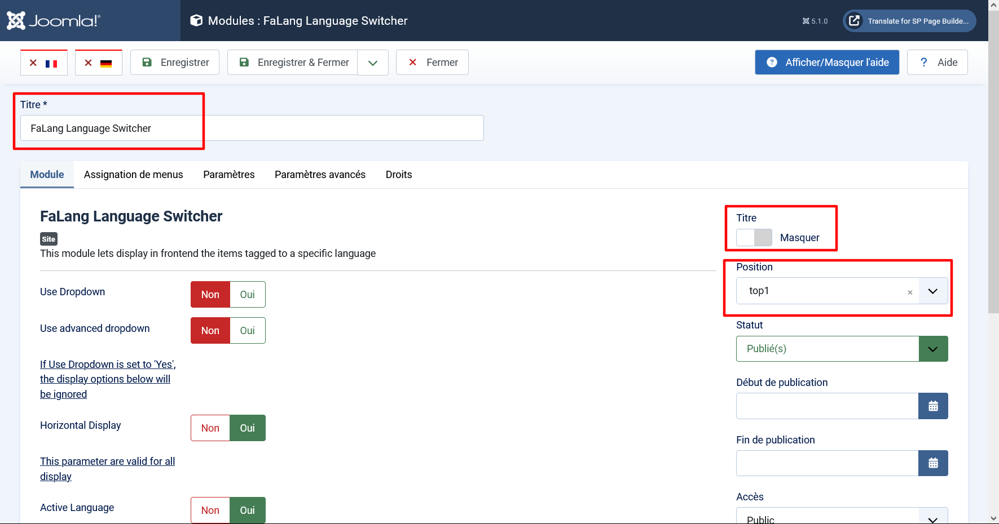Click the Use advanced dropdown label
999x524 pixels.
95,328
